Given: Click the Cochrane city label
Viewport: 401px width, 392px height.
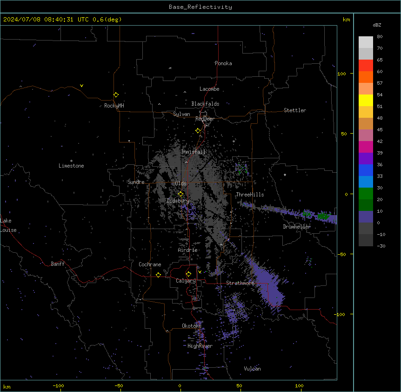Looking at the screenshot, I should (150, 264).
